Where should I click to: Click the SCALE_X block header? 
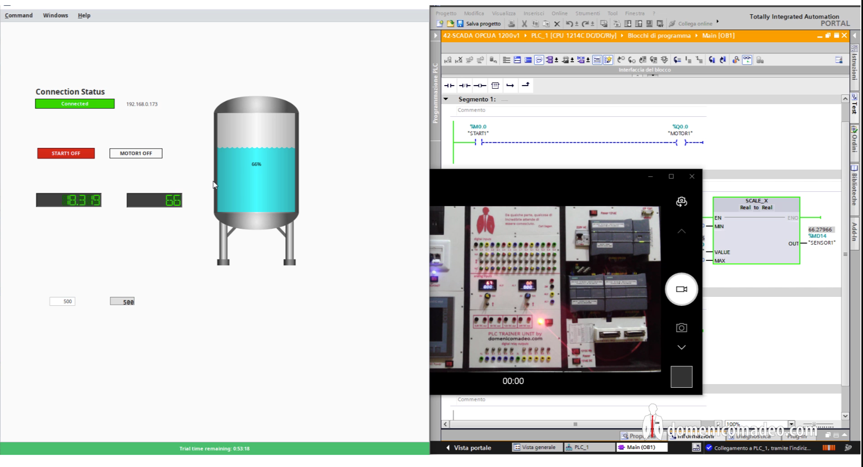tap(756, 204)
